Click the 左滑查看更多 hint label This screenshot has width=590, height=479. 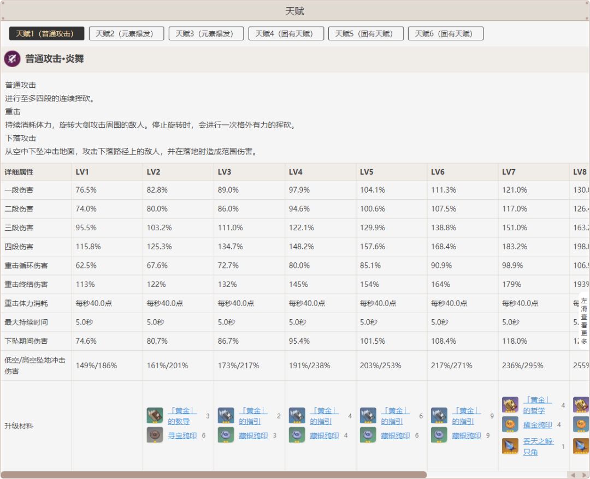584,321
